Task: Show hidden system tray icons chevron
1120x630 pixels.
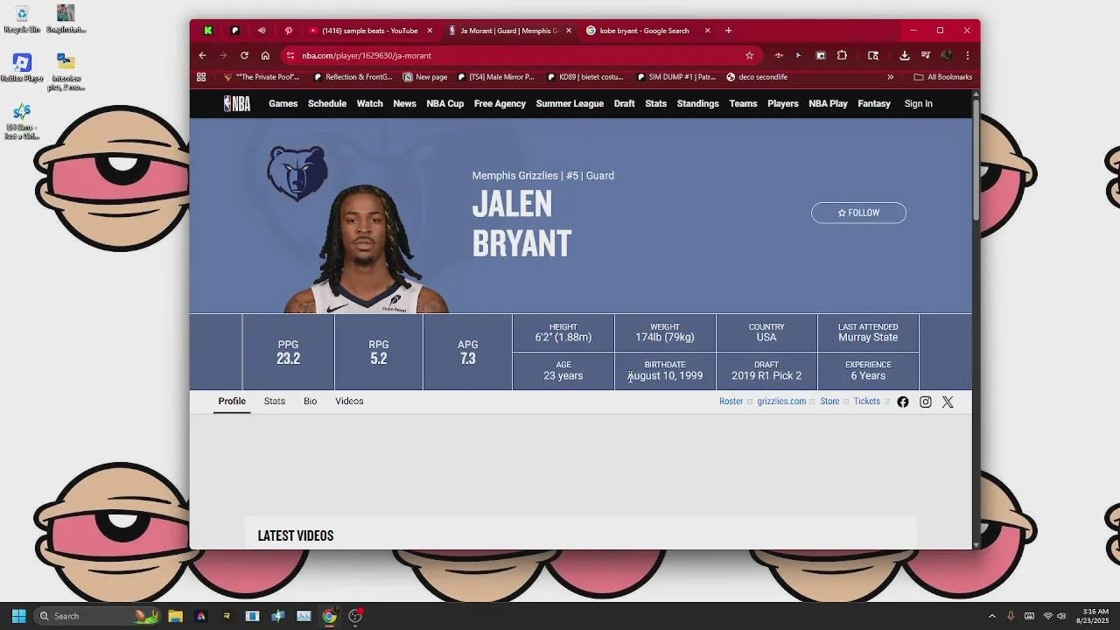Action: [991, 616]
